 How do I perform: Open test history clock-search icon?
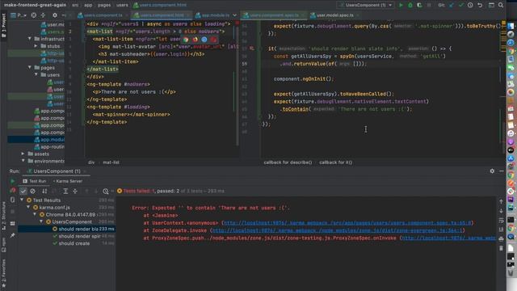[x=106, y=191]
